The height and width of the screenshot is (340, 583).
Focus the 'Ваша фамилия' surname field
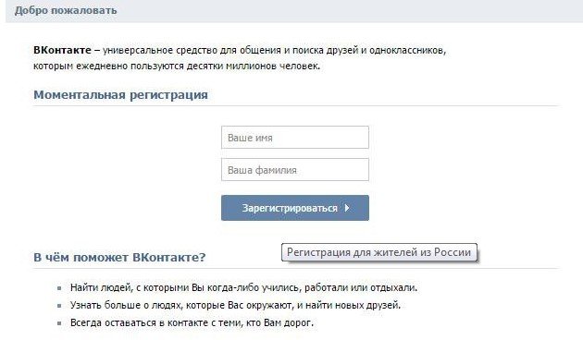[295, 170]
